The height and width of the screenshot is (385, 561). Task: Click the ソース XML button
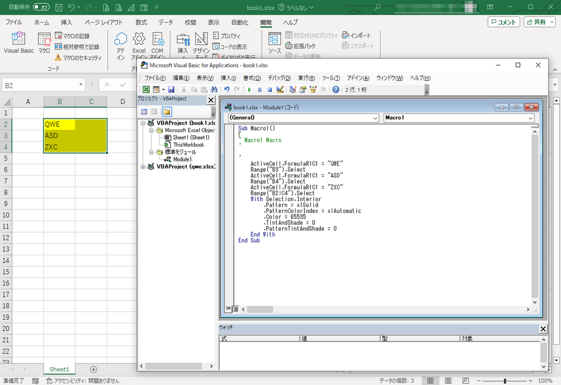coord(274,43)
